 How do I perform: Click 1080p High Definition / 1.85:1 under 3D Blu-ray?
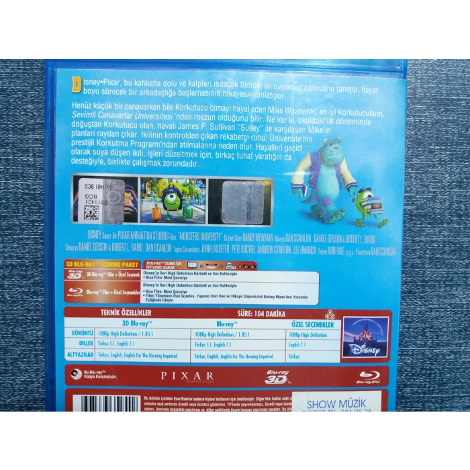click(x=126, y=334)
